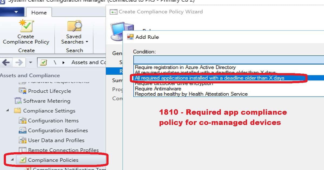Open the User Data and Profiles icon
This screenshot has height=170, width=324.
(x=23, y=140)
